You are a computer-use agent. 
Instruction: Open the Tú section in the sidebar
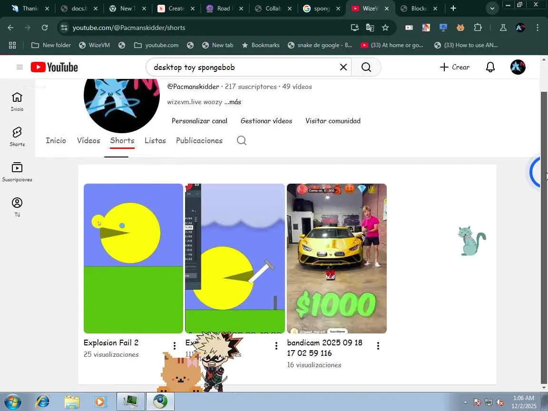coord(17,207)
